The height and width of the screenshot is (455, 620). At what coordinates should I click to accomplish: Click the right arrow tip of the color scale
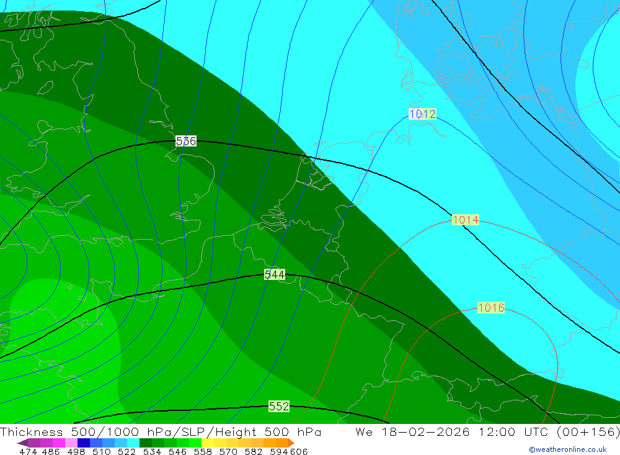pos(292,443)
